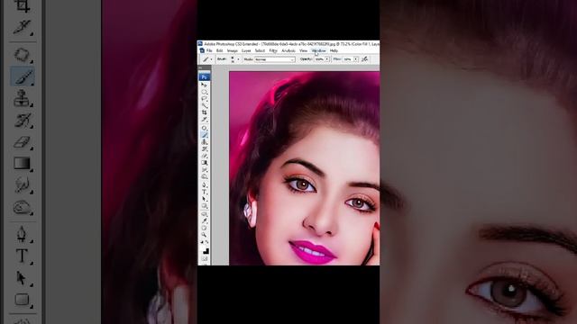Select the Blur tool in small toolbox
Screen dimensions: 577x324
205,170
